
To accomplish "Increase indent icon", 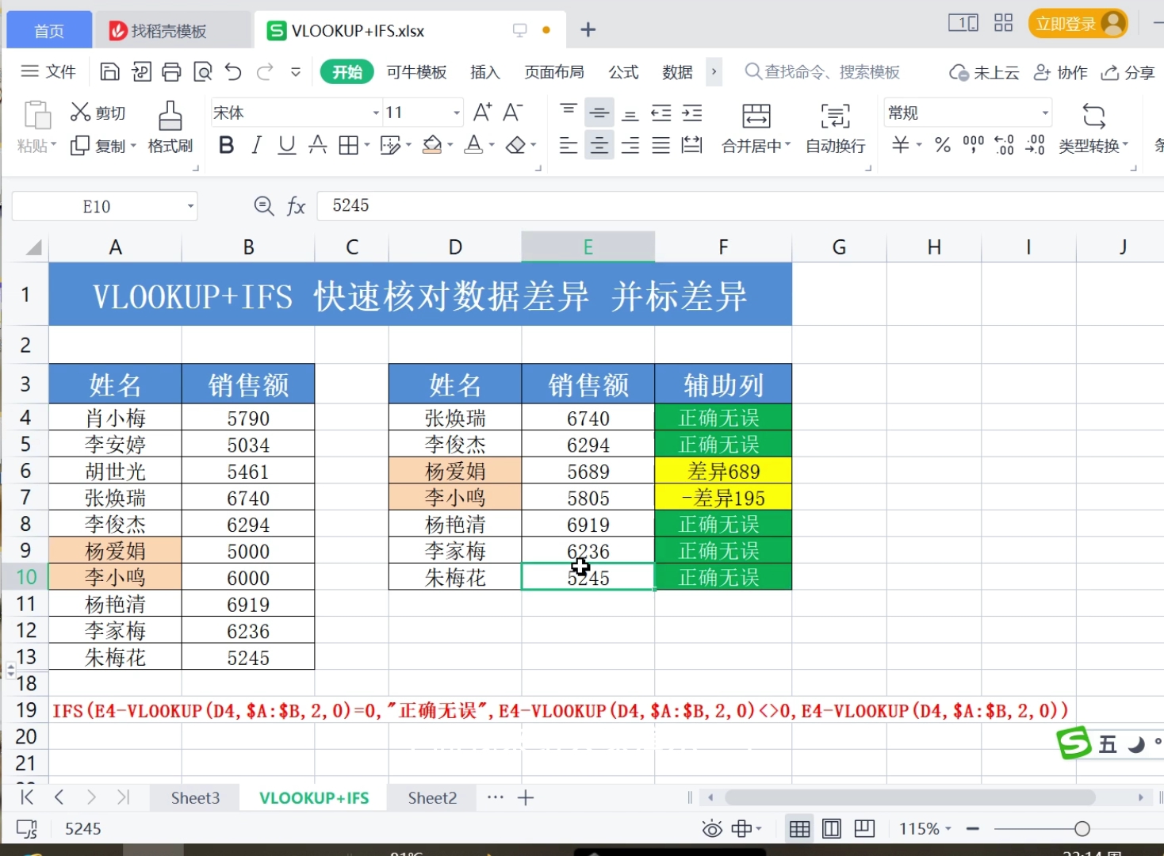I will click(x=692, y=113).
